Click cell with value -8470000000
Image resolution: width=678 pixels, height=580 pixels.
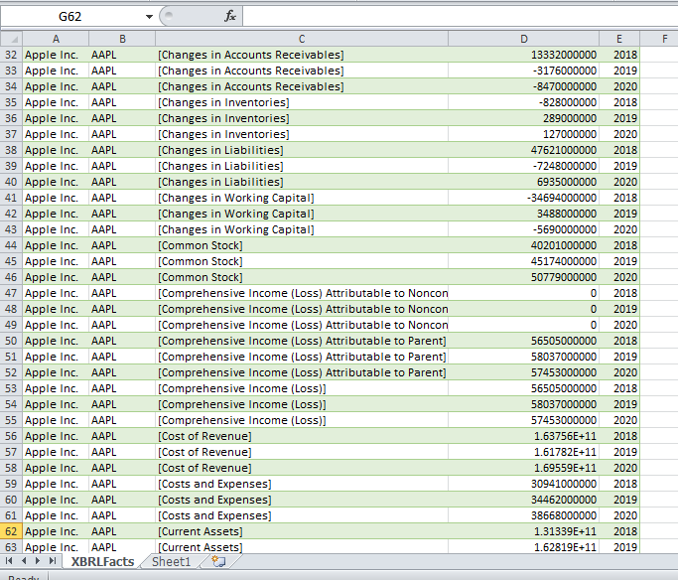coord(523,86)
